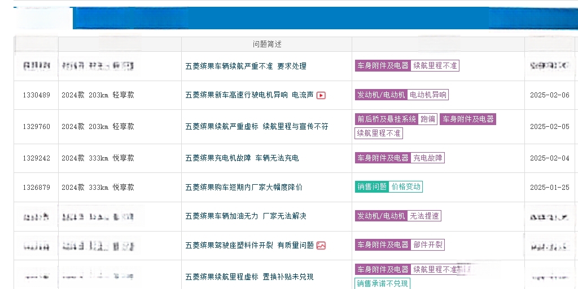Click date 2025-02-04
The height and width of the screenshot is (289, 578).
point(550,158)
